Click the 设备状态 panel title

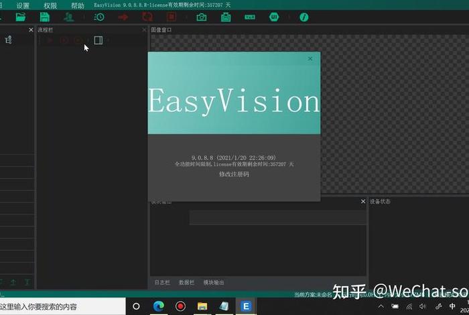[380, 201]
